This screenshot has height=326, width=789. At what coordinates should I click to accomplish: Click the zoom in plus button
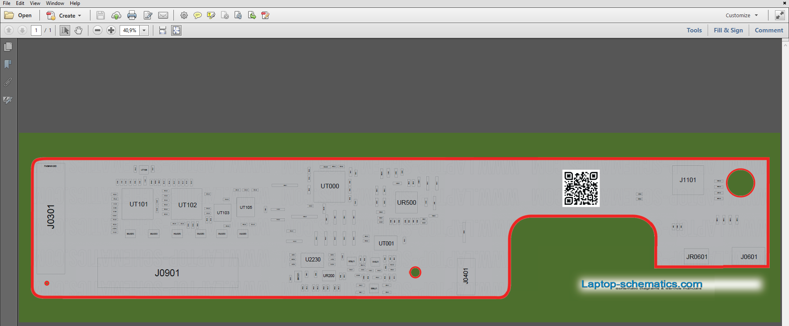click(111, 30)
